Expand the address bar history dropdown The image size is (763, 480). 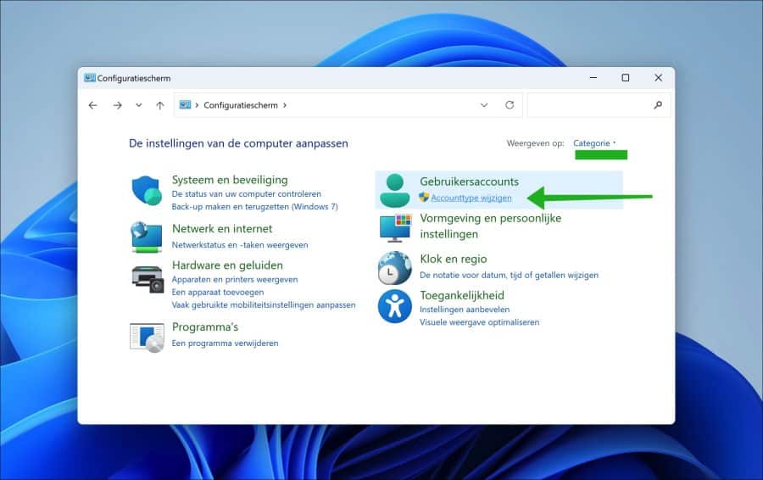(484, 105)
